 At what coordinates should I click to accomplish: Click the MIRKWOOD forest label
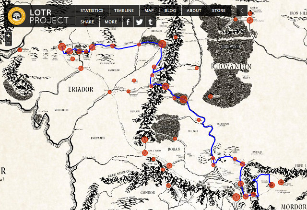230,47
